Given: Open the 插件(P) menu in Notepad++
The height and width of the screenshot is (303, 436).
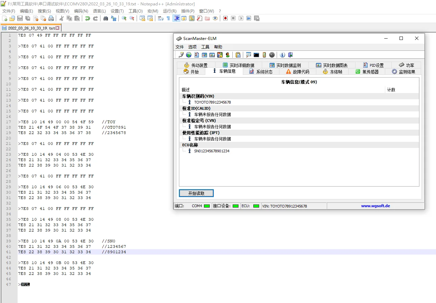Looking at the screenshot, I should [x=188, y=11].
